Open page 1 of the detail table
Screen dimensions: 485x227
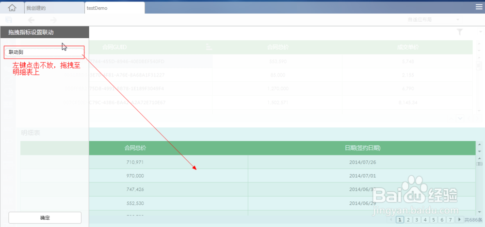tap(399, 220)
